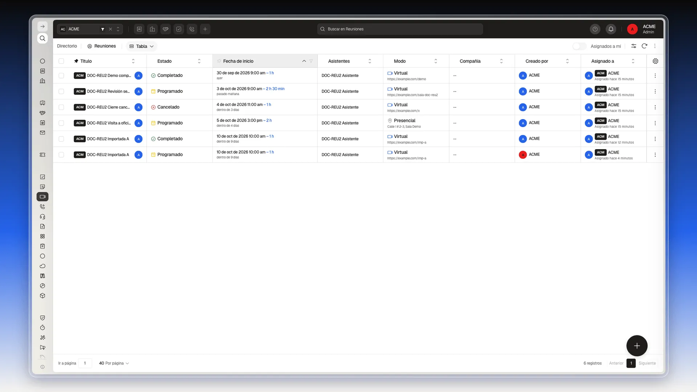Viewport: 697px width, 392px height.
Task: Select the checkbox for DOC-REU2 Demo comp... row
Action: [61, 75]
